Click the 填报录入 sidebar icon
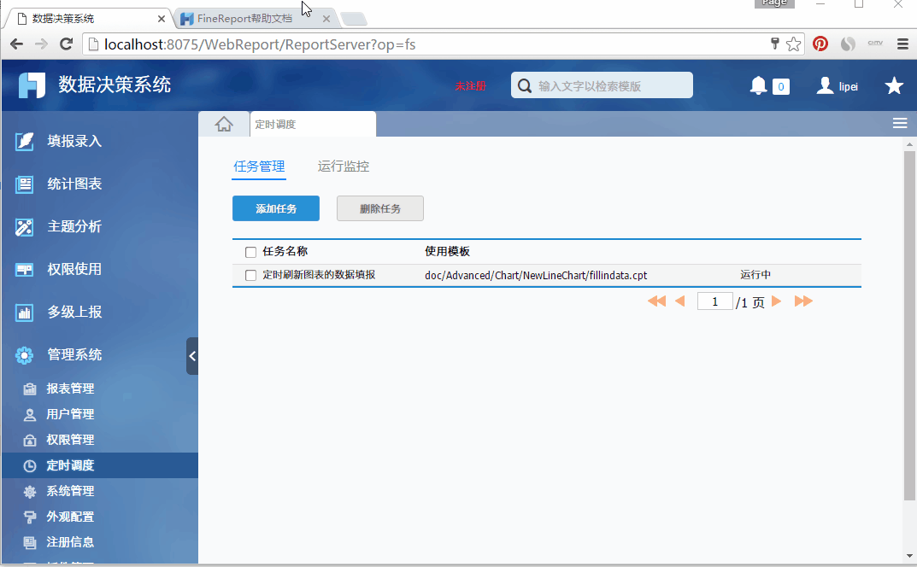Screen dimensions: 917x567 pos(24,141)
